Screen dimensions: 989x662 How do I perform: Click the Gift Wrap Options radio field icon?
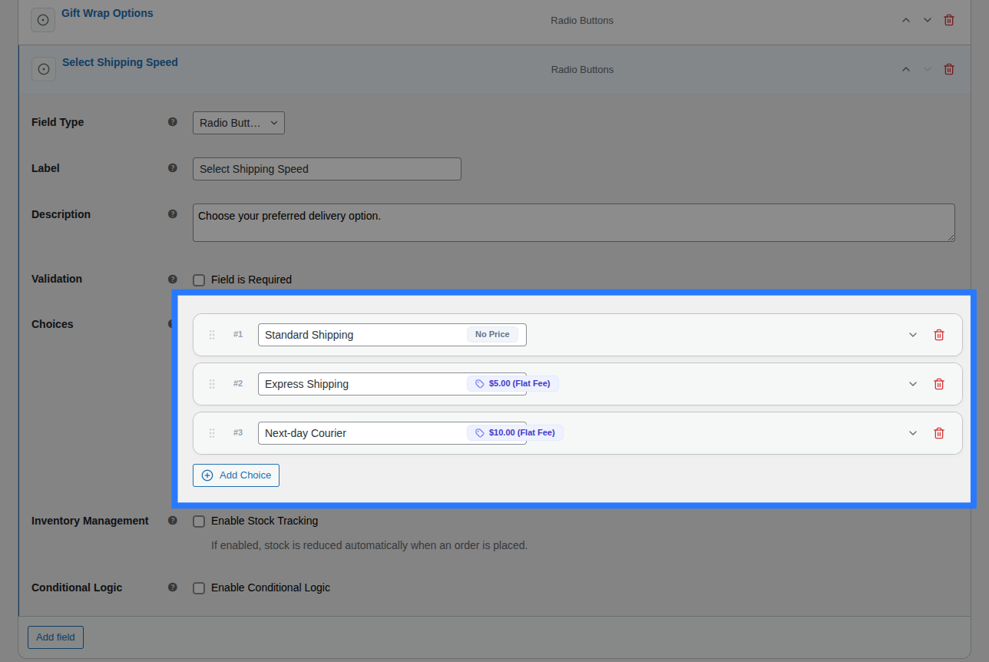coord(43,20)
